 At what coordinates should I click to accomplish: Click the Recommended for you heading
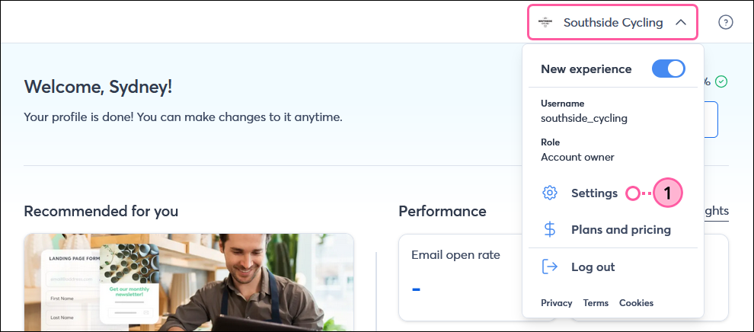pyautogui.click(x=101, y=211)
